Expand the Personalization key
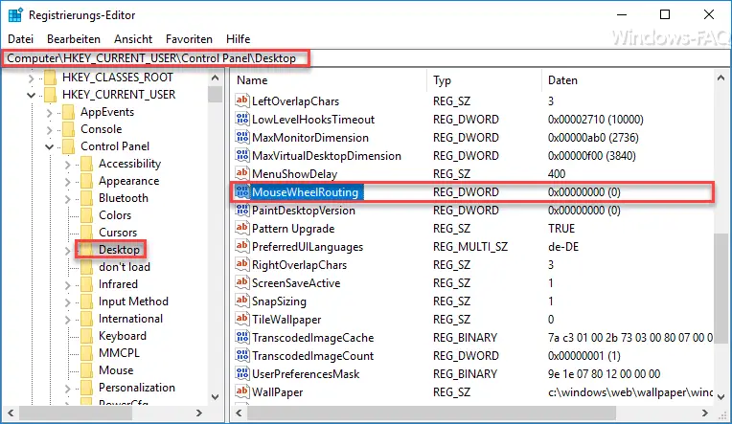The height and width of the screenshot is (424, 732). tap(68, 388)
